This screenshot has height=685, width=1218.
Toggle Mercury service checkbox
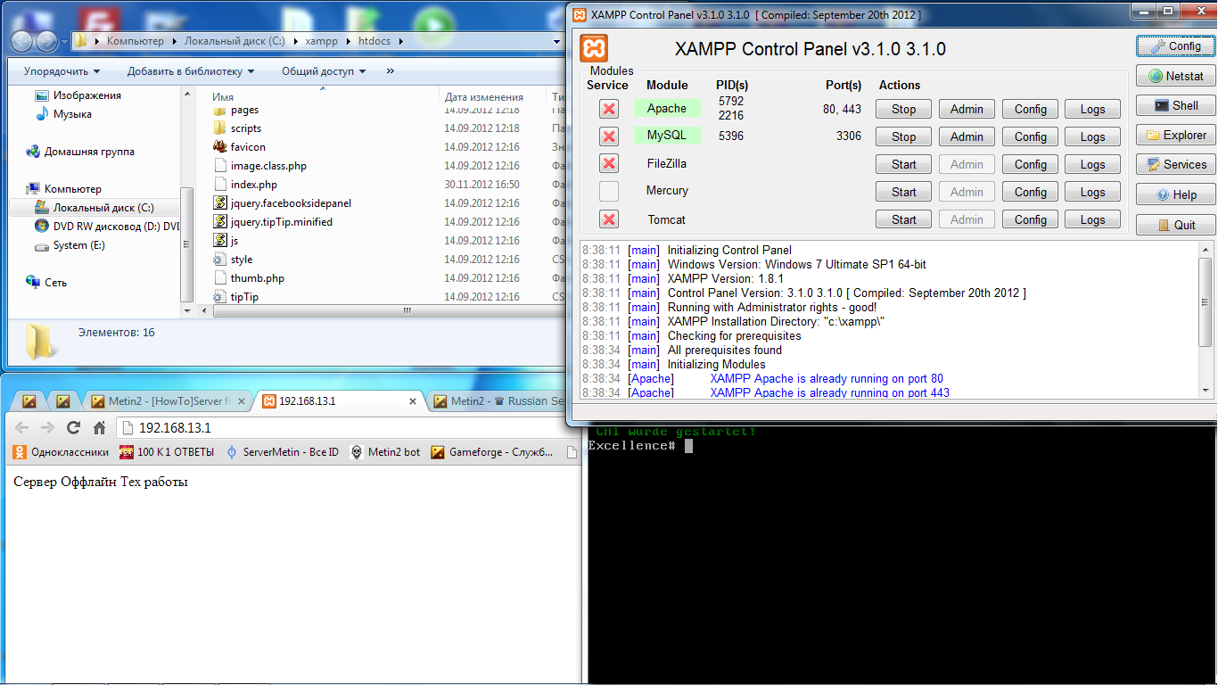(609, 191)
